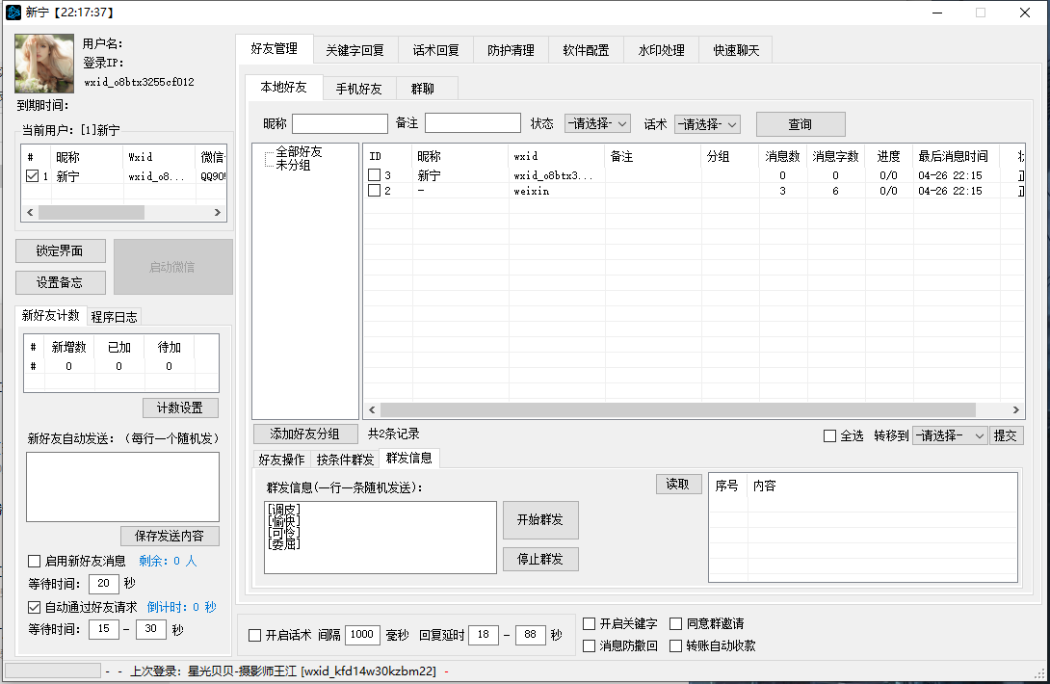
Task: Click the 备注 search input field
Action: [473, 122]
